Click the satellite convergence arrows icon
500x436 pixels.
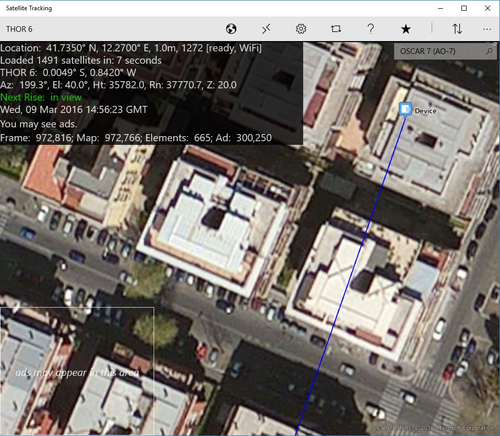[x=266, y=29]
